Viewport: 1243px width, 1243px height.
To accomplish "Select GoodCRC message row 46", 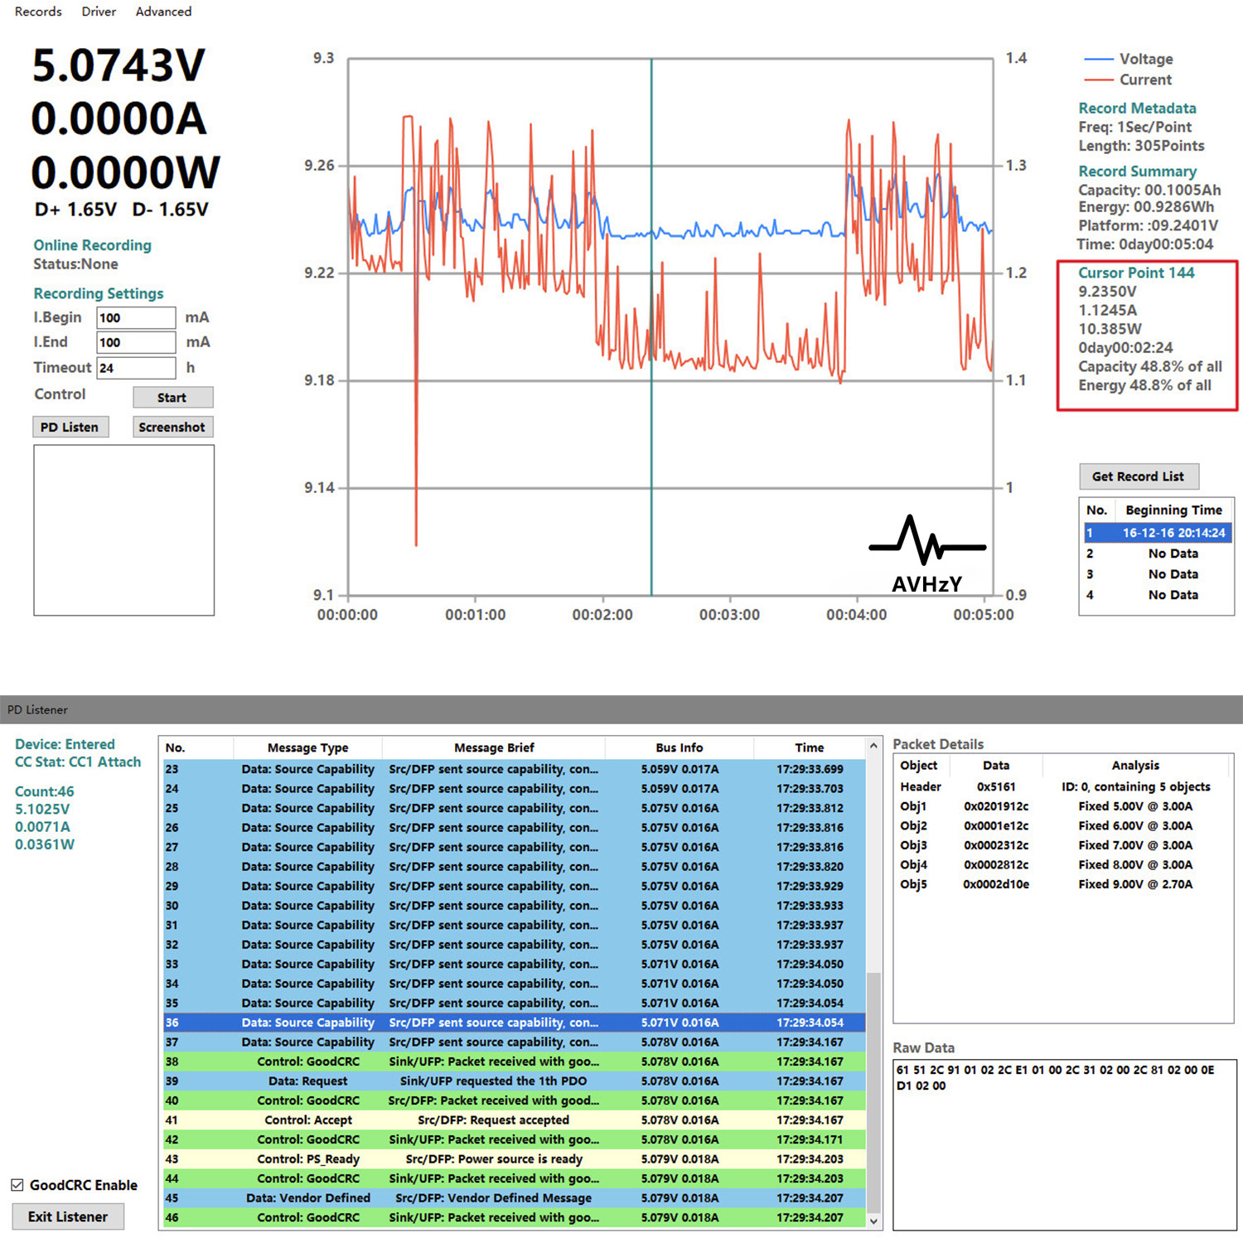I will [514, 1218].
